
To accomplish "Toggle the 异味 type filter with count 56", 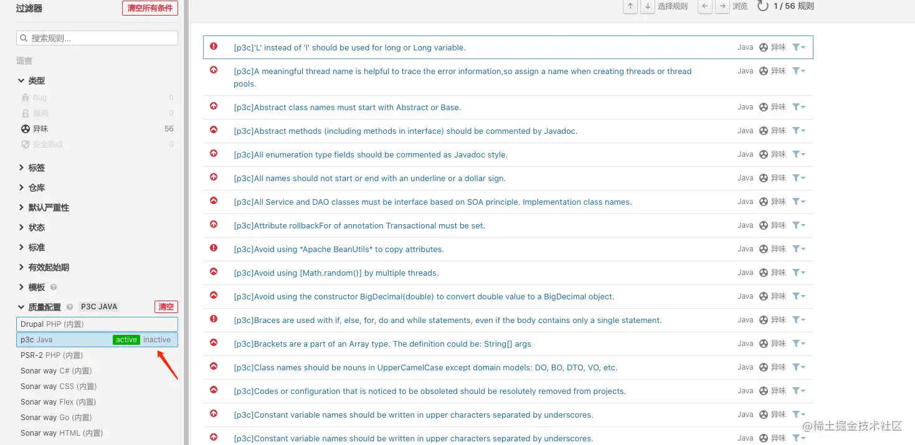I will 97,129.
